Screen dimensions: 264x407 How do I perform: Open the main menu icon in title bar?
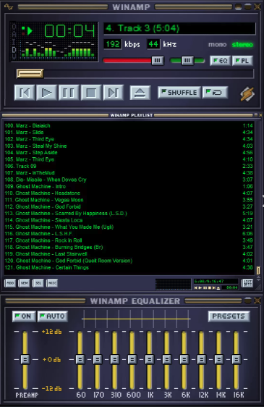[x=9, y=7]
